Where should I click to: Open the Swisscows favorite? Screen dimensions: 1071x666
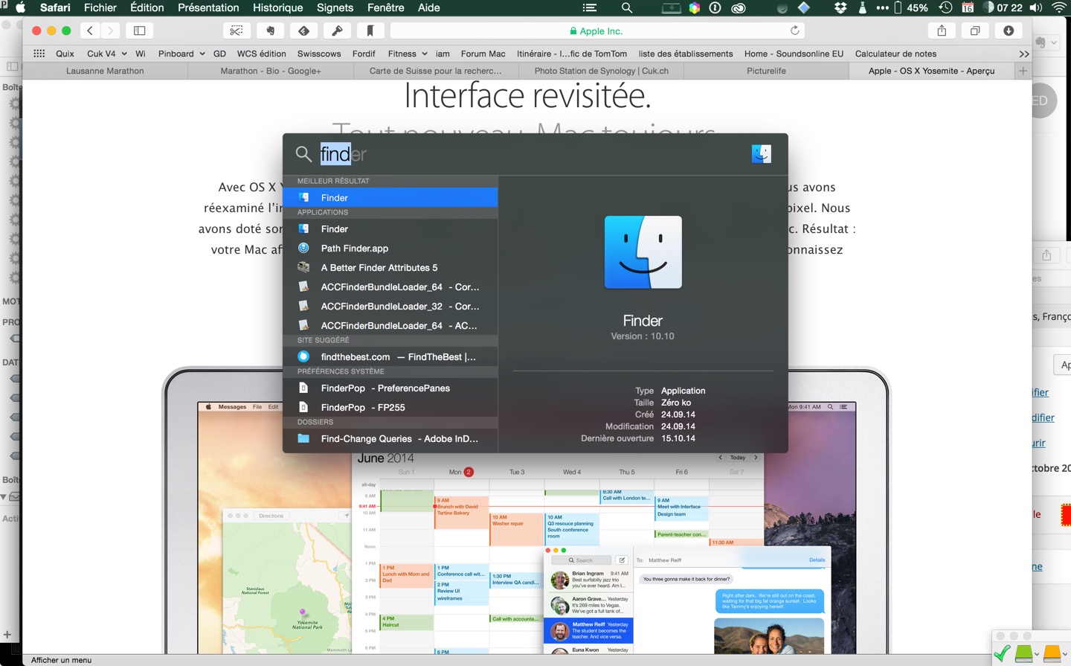(x=319, y=54)
